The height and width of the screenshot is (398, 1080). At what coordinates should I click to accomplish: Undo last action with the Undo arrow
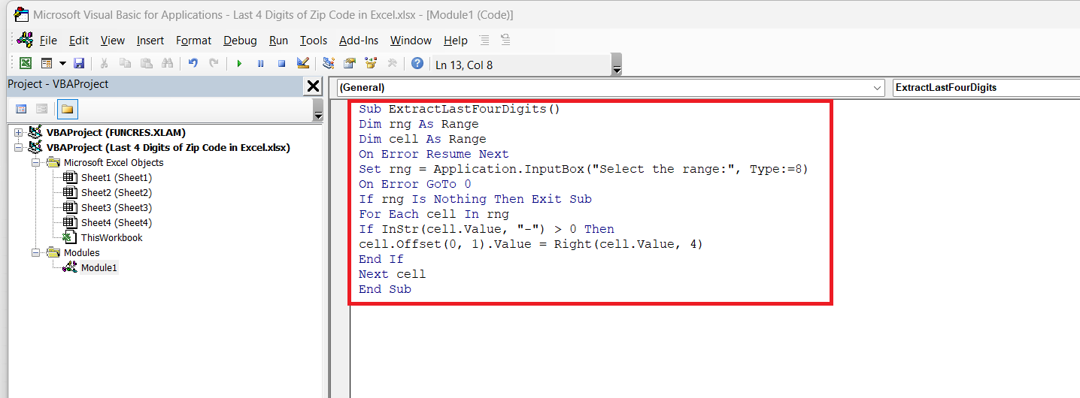(193, 64)
